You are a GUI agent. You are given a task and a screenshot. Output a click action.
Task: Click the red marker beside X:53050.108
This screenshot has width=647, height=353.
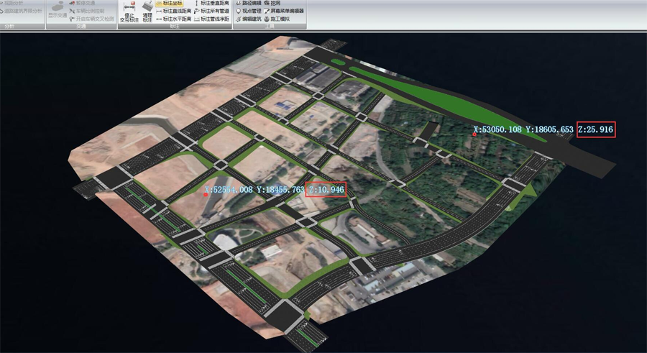click(474, 134)
